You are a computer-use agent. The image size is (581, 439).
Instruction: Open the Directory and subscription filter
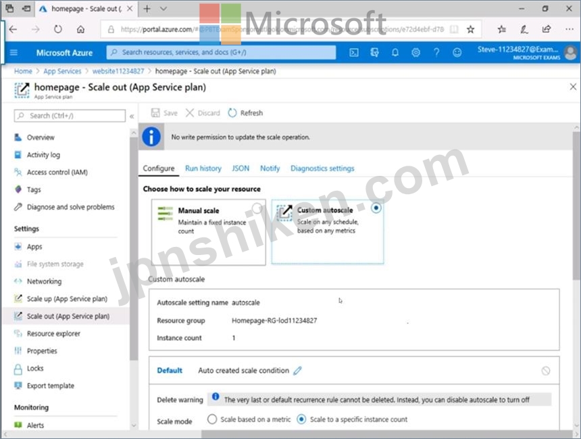tap(375, 52)
